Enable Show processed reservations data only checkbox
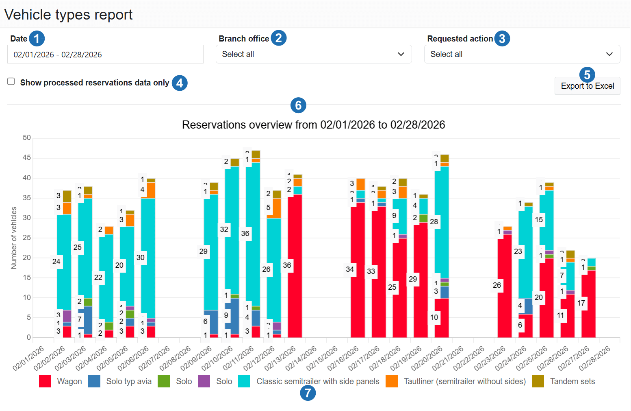Viewport: 631px width, 411px height. tap(11, 82)
